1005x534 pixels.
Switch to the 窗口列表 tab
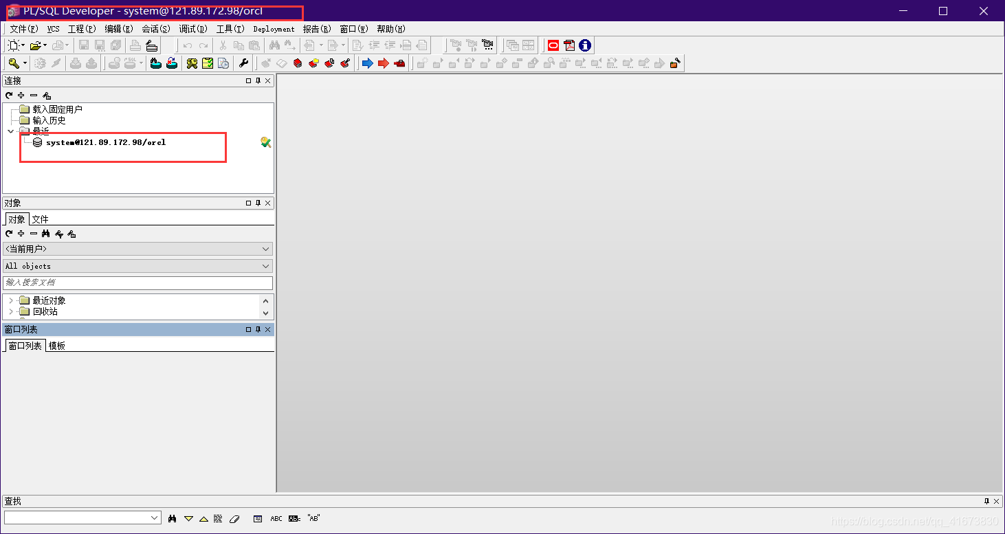point(25,346)
